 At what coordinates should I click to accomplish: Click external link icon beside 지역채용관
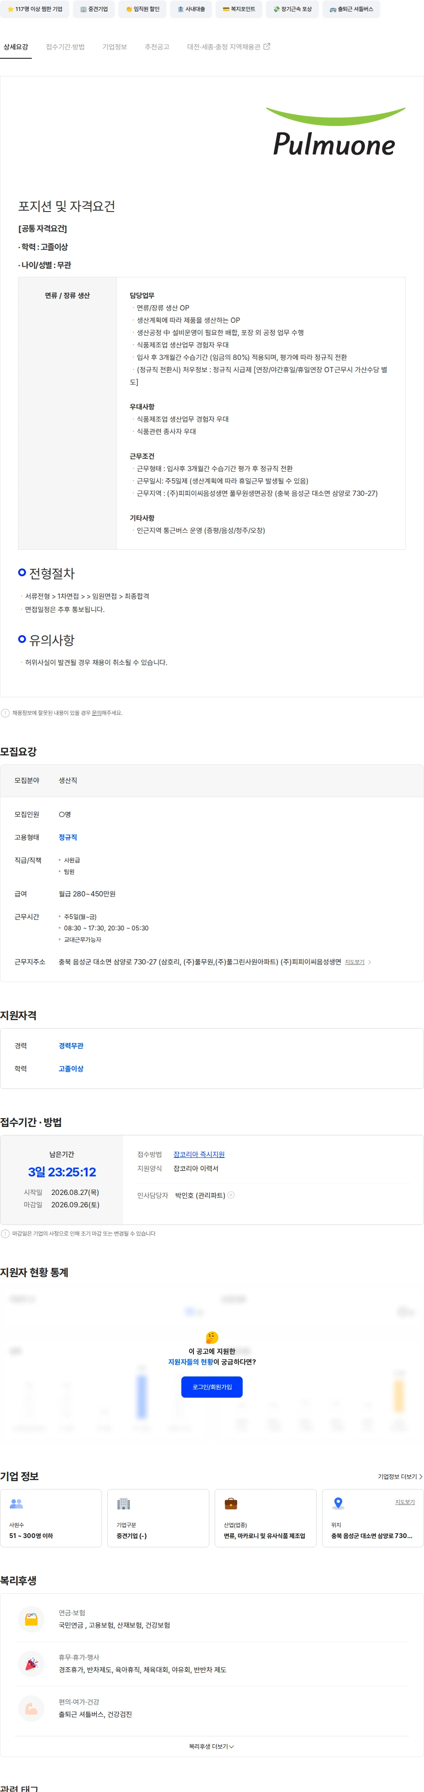(x=267, y=47)
